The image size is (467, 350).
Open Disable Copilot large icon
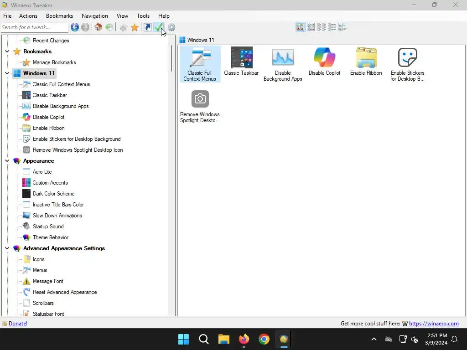[x=324, y=62]
